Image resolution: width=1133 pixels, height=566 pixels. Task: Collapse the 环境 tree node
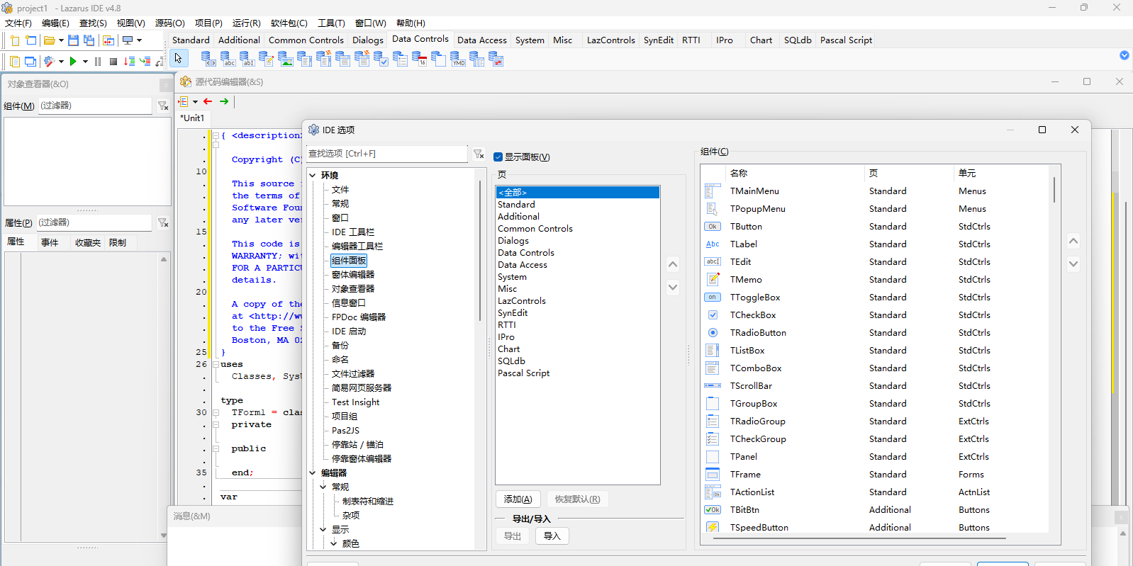click(313, 175)
